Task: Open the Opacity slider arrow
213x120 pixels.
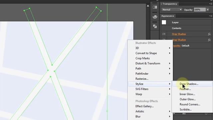Action: point(208,10)
